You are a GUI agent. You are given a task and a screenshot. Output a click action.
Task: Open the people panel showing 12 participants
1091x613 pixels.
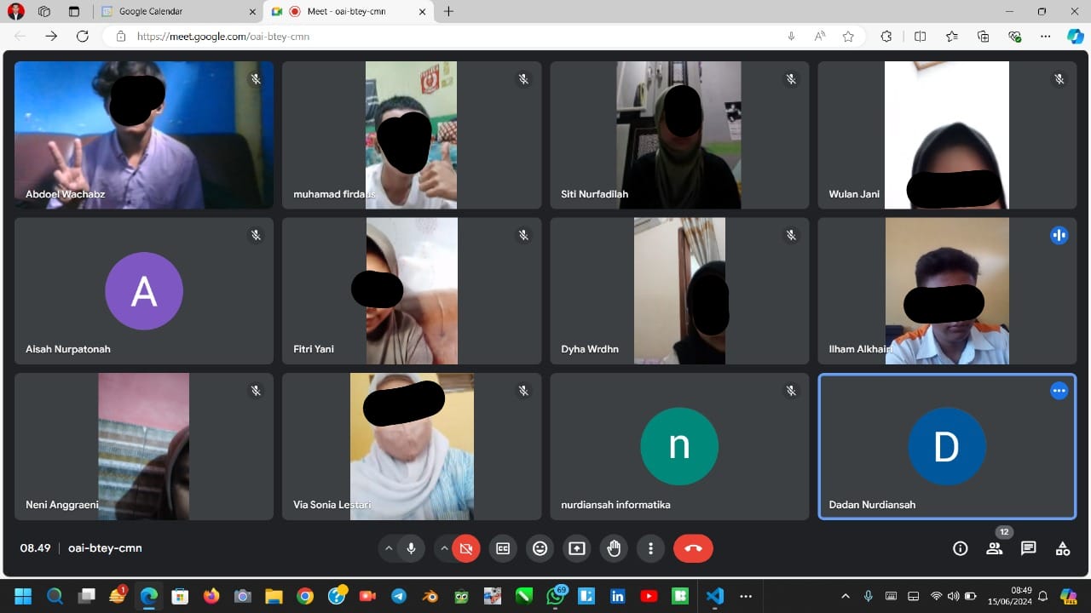click(x=994, y=548)
